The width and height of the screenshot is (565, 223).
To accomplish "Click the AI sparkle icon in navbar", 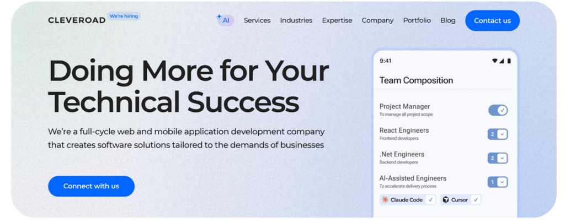I will [220, 17].
